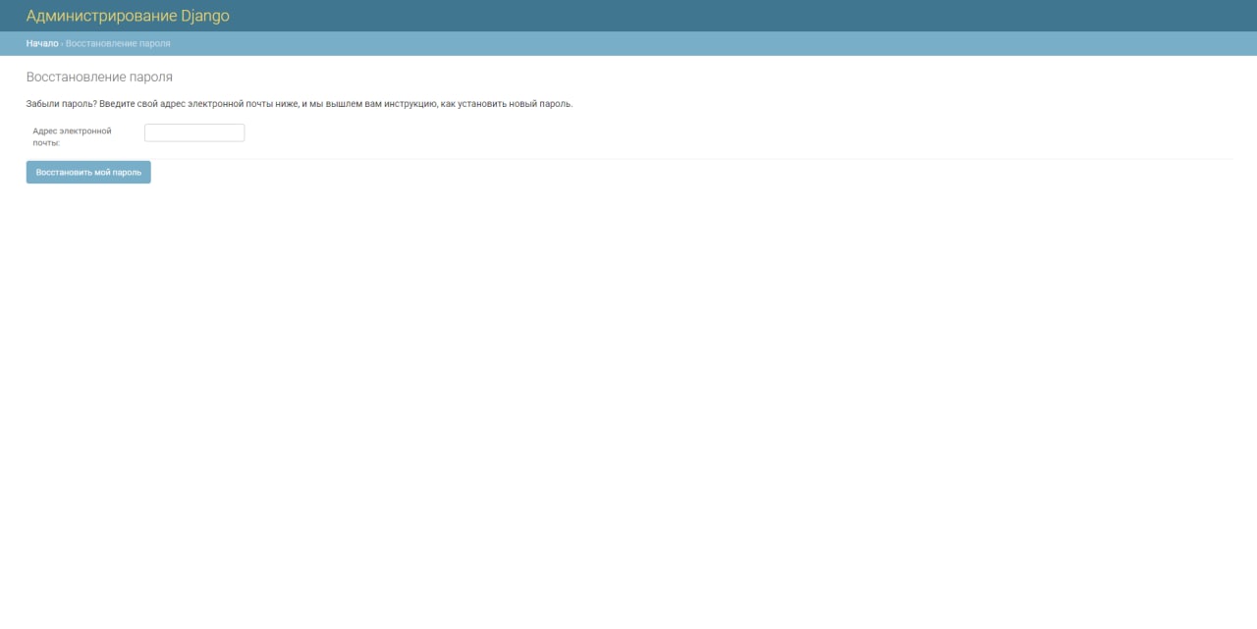Select the Восстановление пароля page heading

pos(99,77)
